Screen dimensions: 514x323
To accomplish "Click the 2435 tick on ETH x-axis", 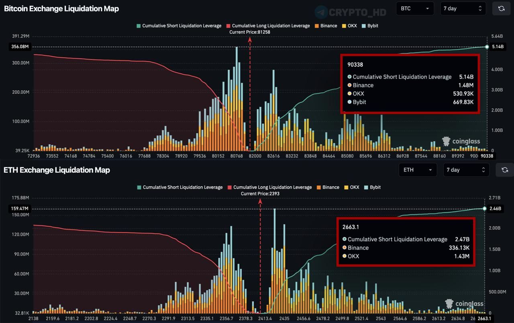I will click(x=284, y=318).
